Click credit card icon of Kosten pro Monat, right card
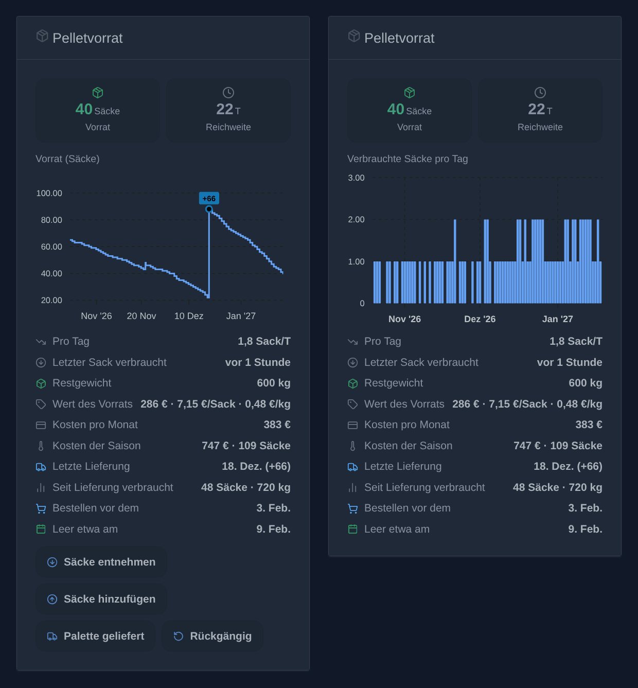This screenshot has width=638, height=688. coord(353,425)
